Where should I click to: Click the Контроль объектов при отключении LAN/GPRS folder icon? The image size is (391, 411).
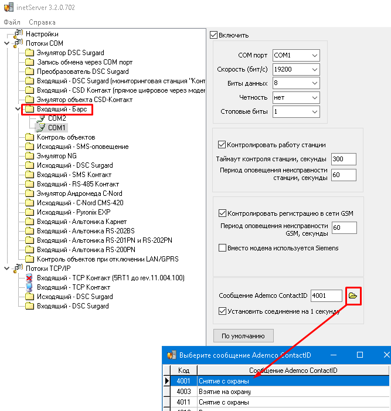[30, 259]
